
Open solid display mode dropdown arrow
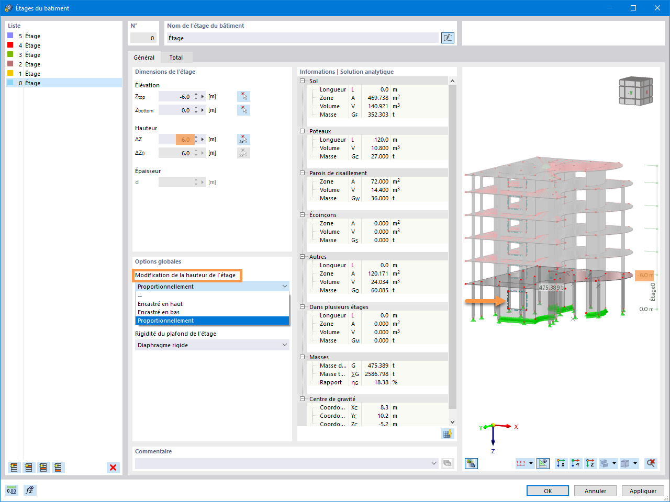click(614, 463)
